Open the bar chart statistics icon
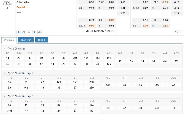184x115 pixels. pyautogui.click(x=39, y=32)
